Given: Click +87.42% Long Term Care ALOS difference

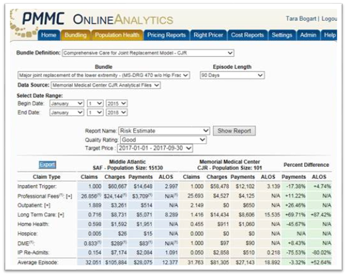Looking at the screenshot, I should 321,215.
